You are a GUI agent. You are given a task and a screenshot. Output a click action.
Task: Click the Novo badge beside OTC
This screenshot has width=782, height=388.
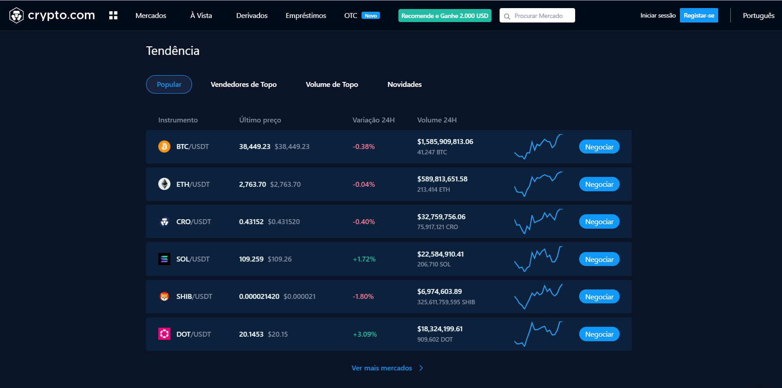click(x=371, y=16)
